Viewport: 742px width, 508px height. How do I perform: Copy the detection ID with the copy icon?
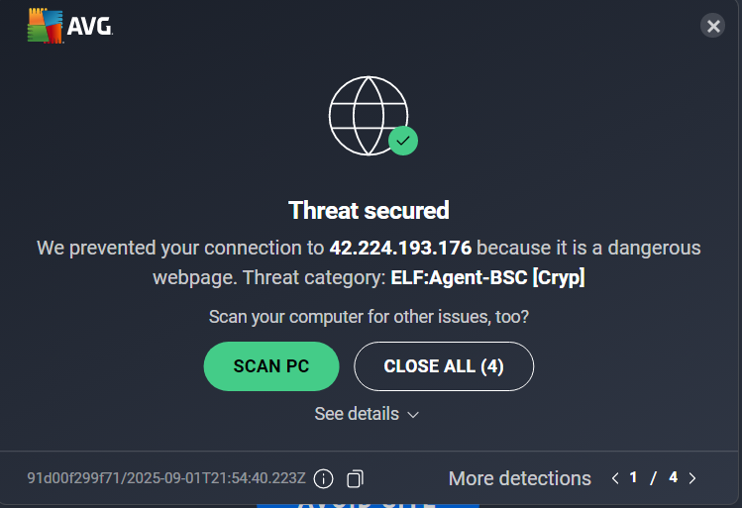[355, 478]
